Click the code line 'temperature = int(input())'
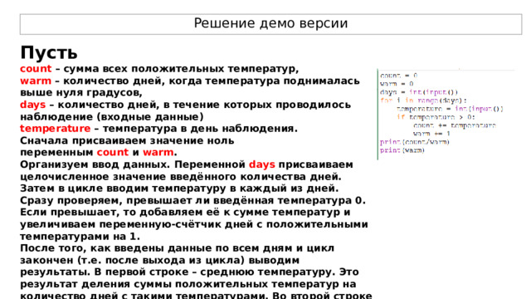This screenshot has height=299, width=531. [450, 109]
